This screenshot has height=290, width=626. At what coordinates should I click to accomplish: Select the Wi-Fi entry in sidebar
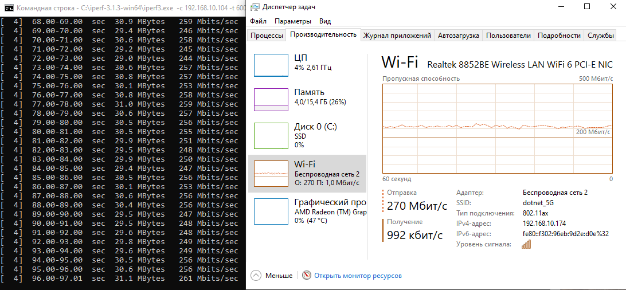pyautogui.click(x=307, y=173)
